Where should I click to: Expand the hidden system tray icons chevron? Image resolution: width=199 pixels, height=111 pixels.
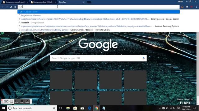pos(160,108)
